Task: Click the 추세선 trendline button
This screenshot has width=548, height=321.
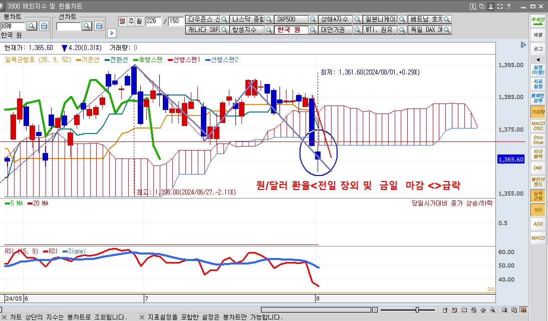Action: 538,20
